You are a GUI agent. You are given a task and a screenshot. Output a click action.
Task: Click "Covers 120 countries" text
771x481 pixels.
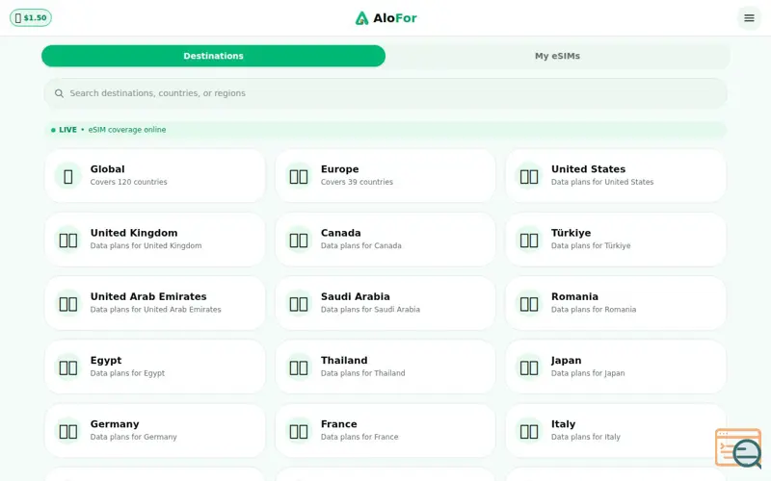129,182
